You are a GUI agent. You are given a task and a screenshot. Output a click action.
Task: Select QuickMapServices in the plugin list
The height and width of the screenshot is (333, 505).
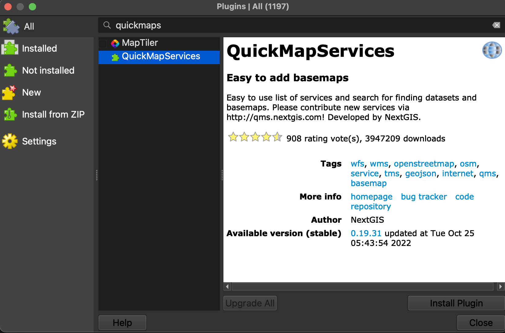[161, 56]
